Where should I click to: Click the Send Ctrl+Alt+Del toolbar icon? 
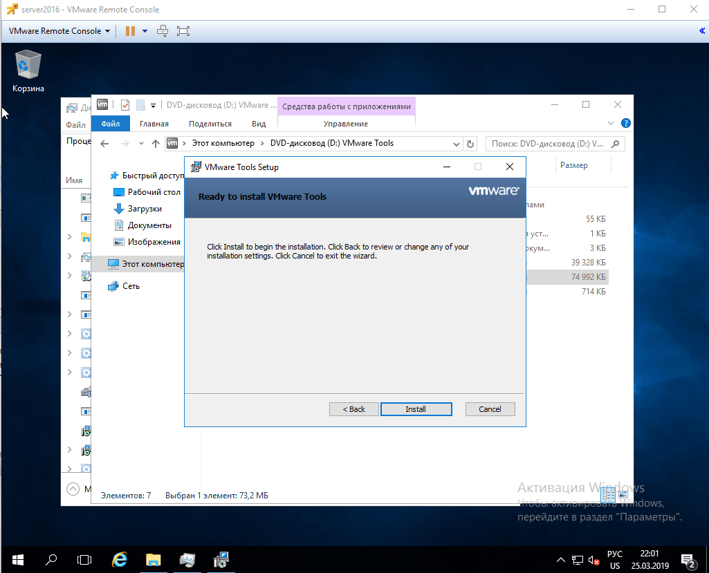click(x=163, y=30)
